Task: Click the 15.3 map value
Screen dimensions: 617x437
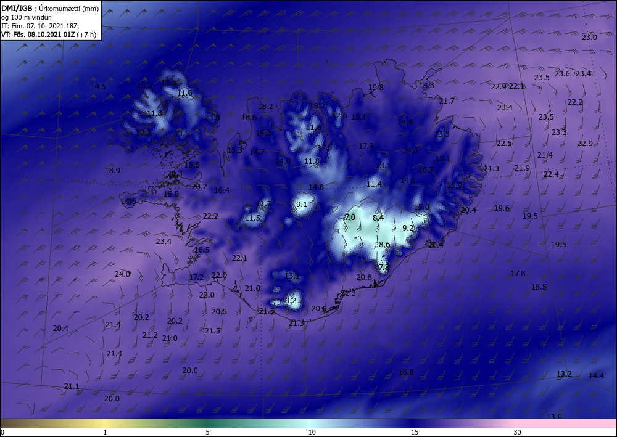Action: click(234, 150)
